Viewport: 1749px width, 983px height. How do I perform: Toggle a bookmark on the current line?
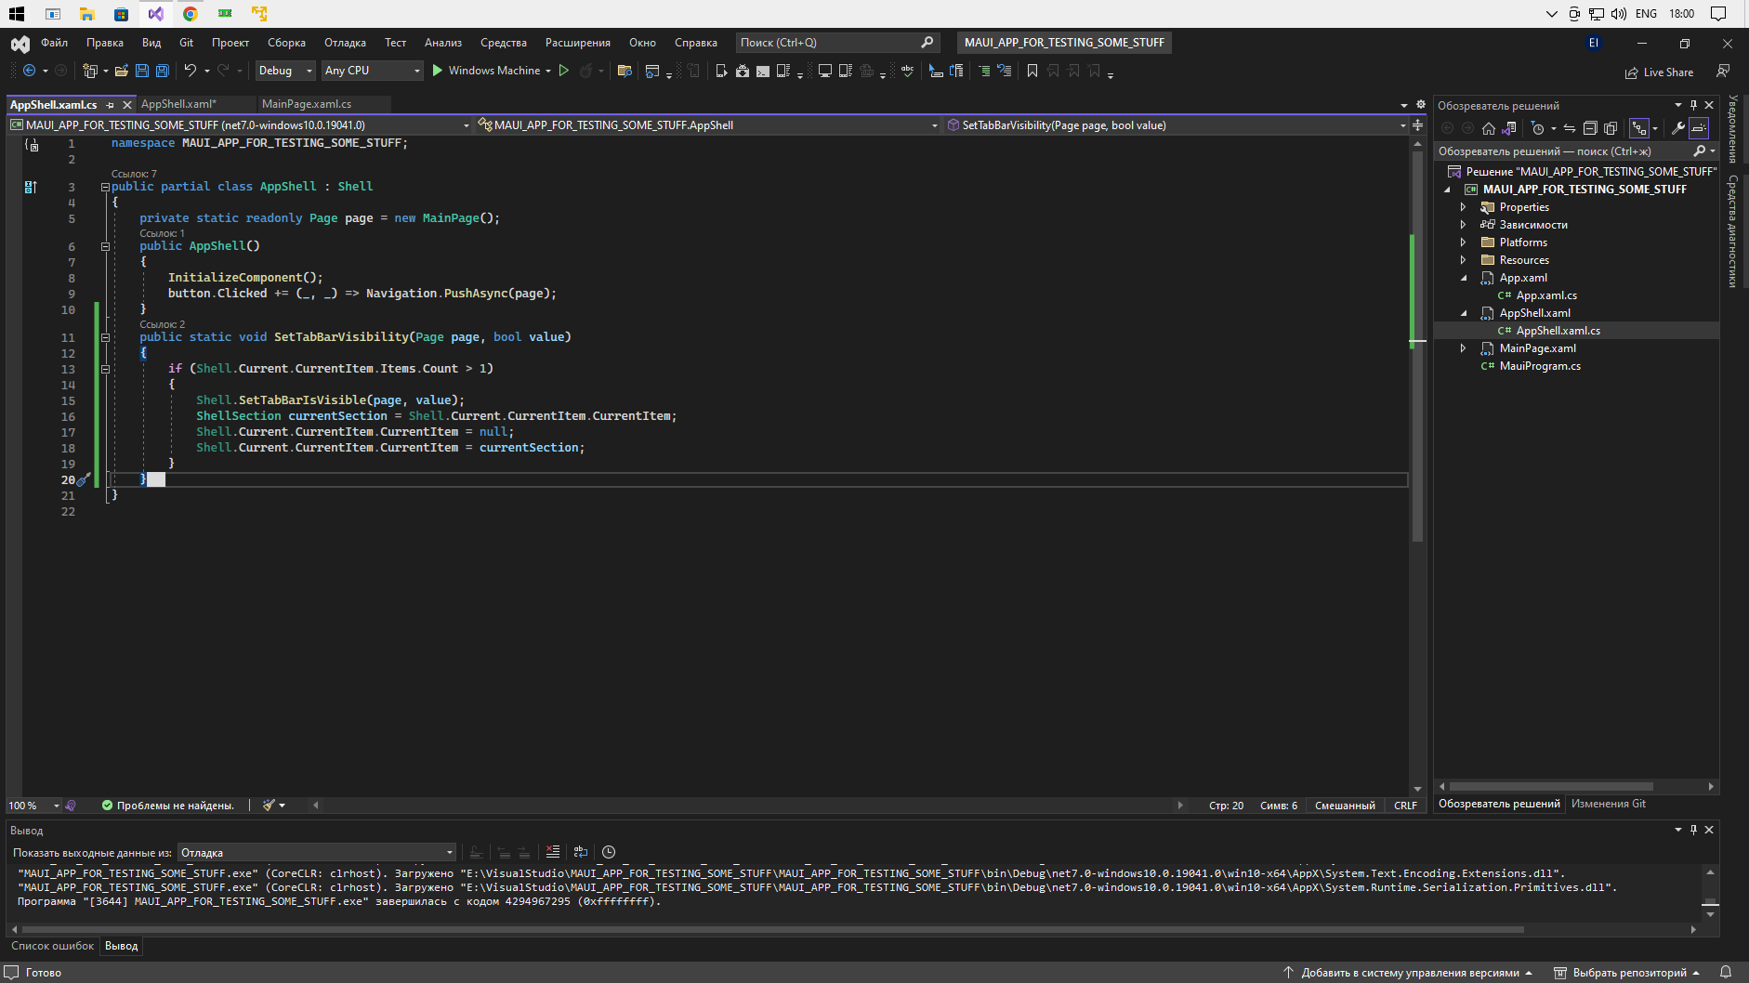(x=1032, y=71)
